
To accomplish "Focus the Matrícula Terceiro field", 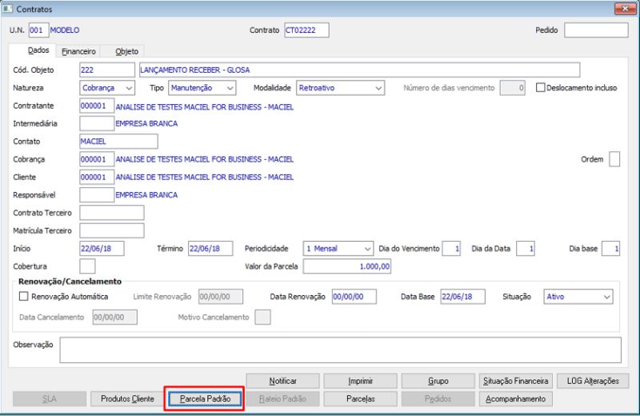I will click(x=112, y=230).
